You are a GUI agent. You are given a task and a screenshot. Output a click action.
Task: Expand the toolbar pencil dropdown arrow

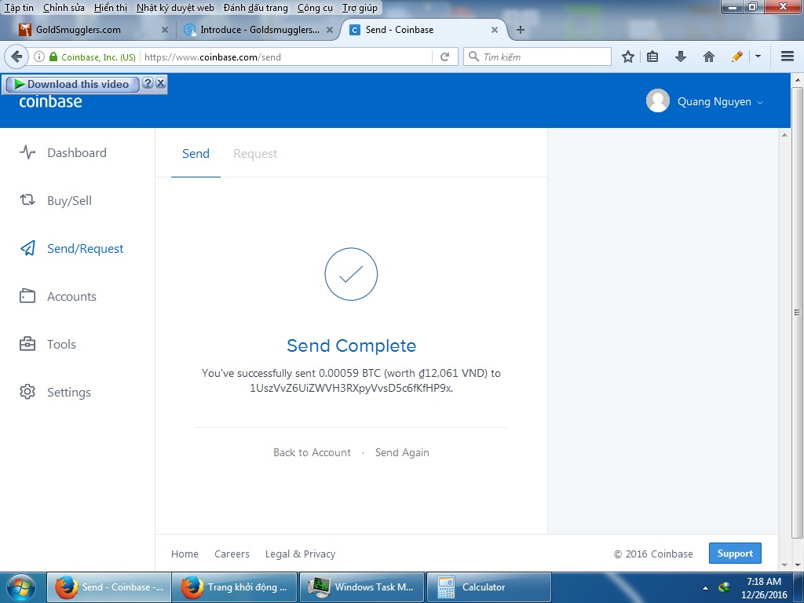(758, 57)
